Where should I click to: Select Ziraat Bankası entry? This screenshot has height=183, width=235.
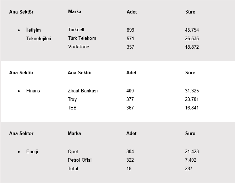coord(83,91)
